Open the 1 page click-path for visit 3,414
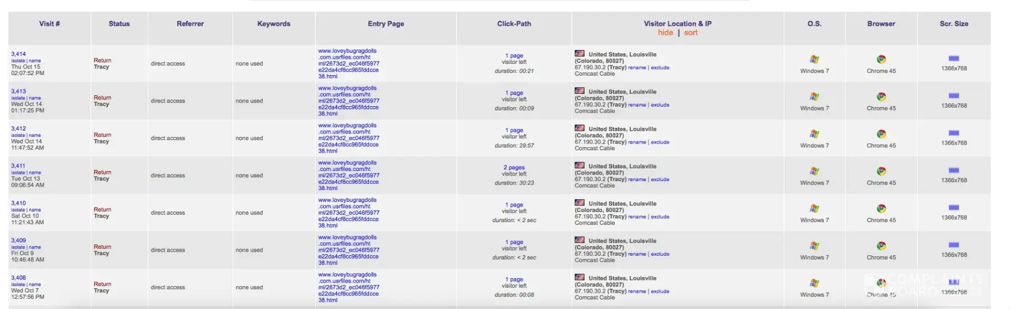 tap(513, 56)
